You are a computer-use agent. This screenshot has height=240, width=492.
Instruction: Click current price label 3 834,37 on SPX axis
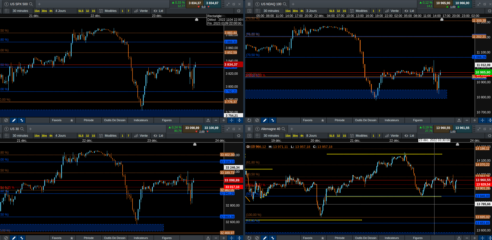pos(233,65)
